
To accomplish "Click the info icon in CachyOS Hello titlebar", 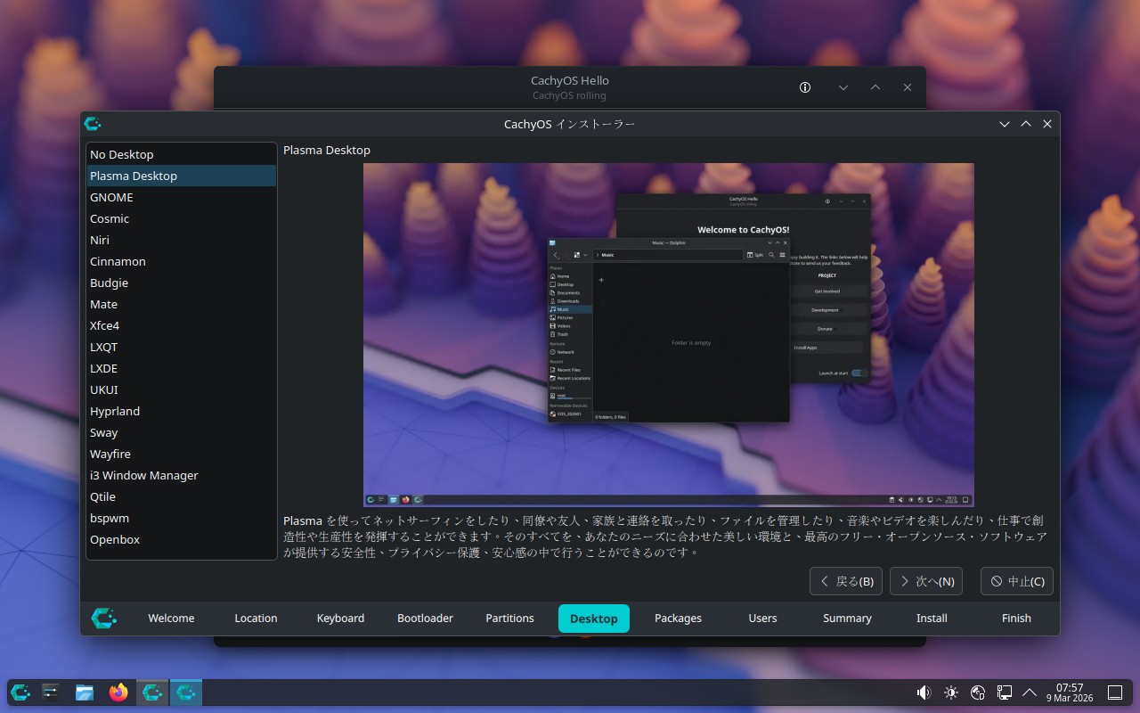I will pos(805,87).
